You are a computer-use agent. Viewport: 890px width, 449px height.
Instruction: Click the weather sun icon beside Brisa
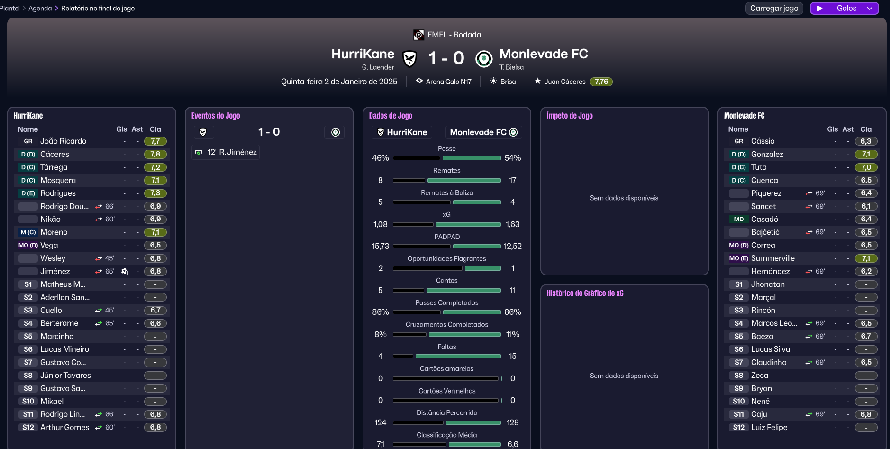(x=493, y=81)
